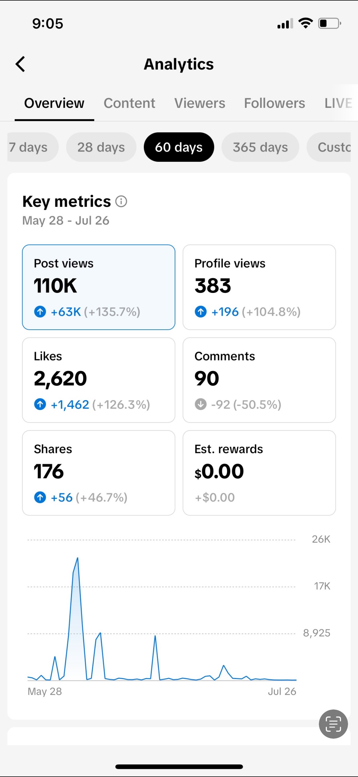Switch to the Content tab
This screenshot has height=777, width=358.
pyautogui.click(x=129, y=103)
